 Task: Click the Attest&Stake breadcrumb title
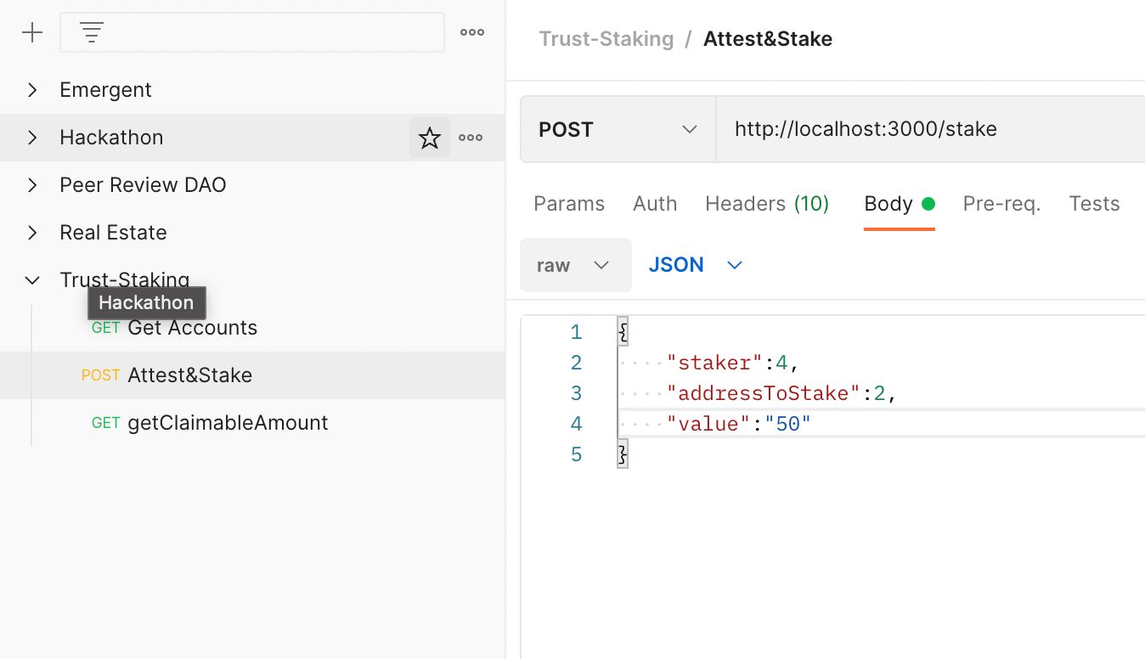pyautogui.click(x=768, y=39)
